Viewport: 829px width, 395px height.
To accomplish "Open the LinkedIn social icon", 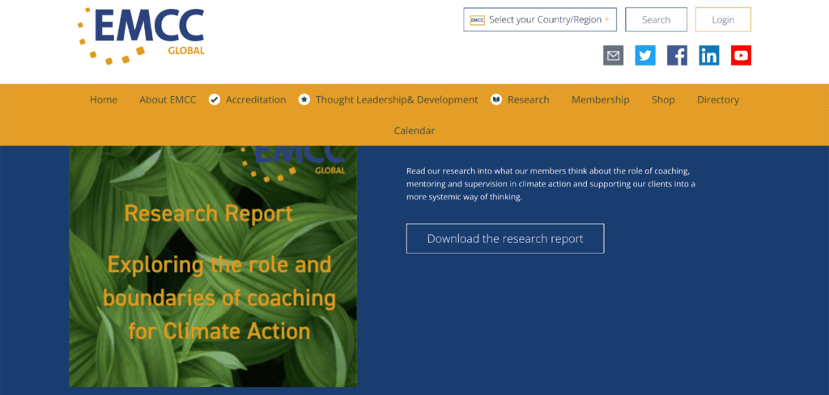I will click(709, 56).
